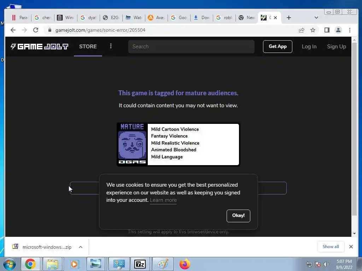Screen dimensions: 362x271
Task: Open 7-Zip from the taskbar
Action: pos(140,264)
